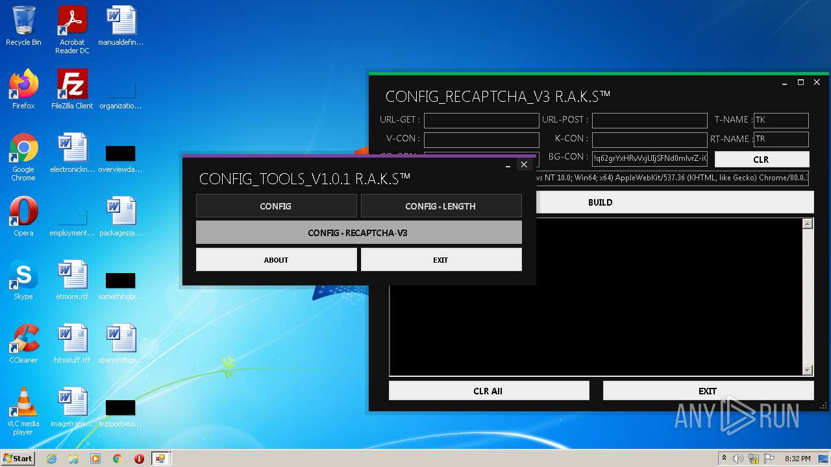Launch Skype from the desktop
The image size is (831, 467).
click(x=23, y=280)
